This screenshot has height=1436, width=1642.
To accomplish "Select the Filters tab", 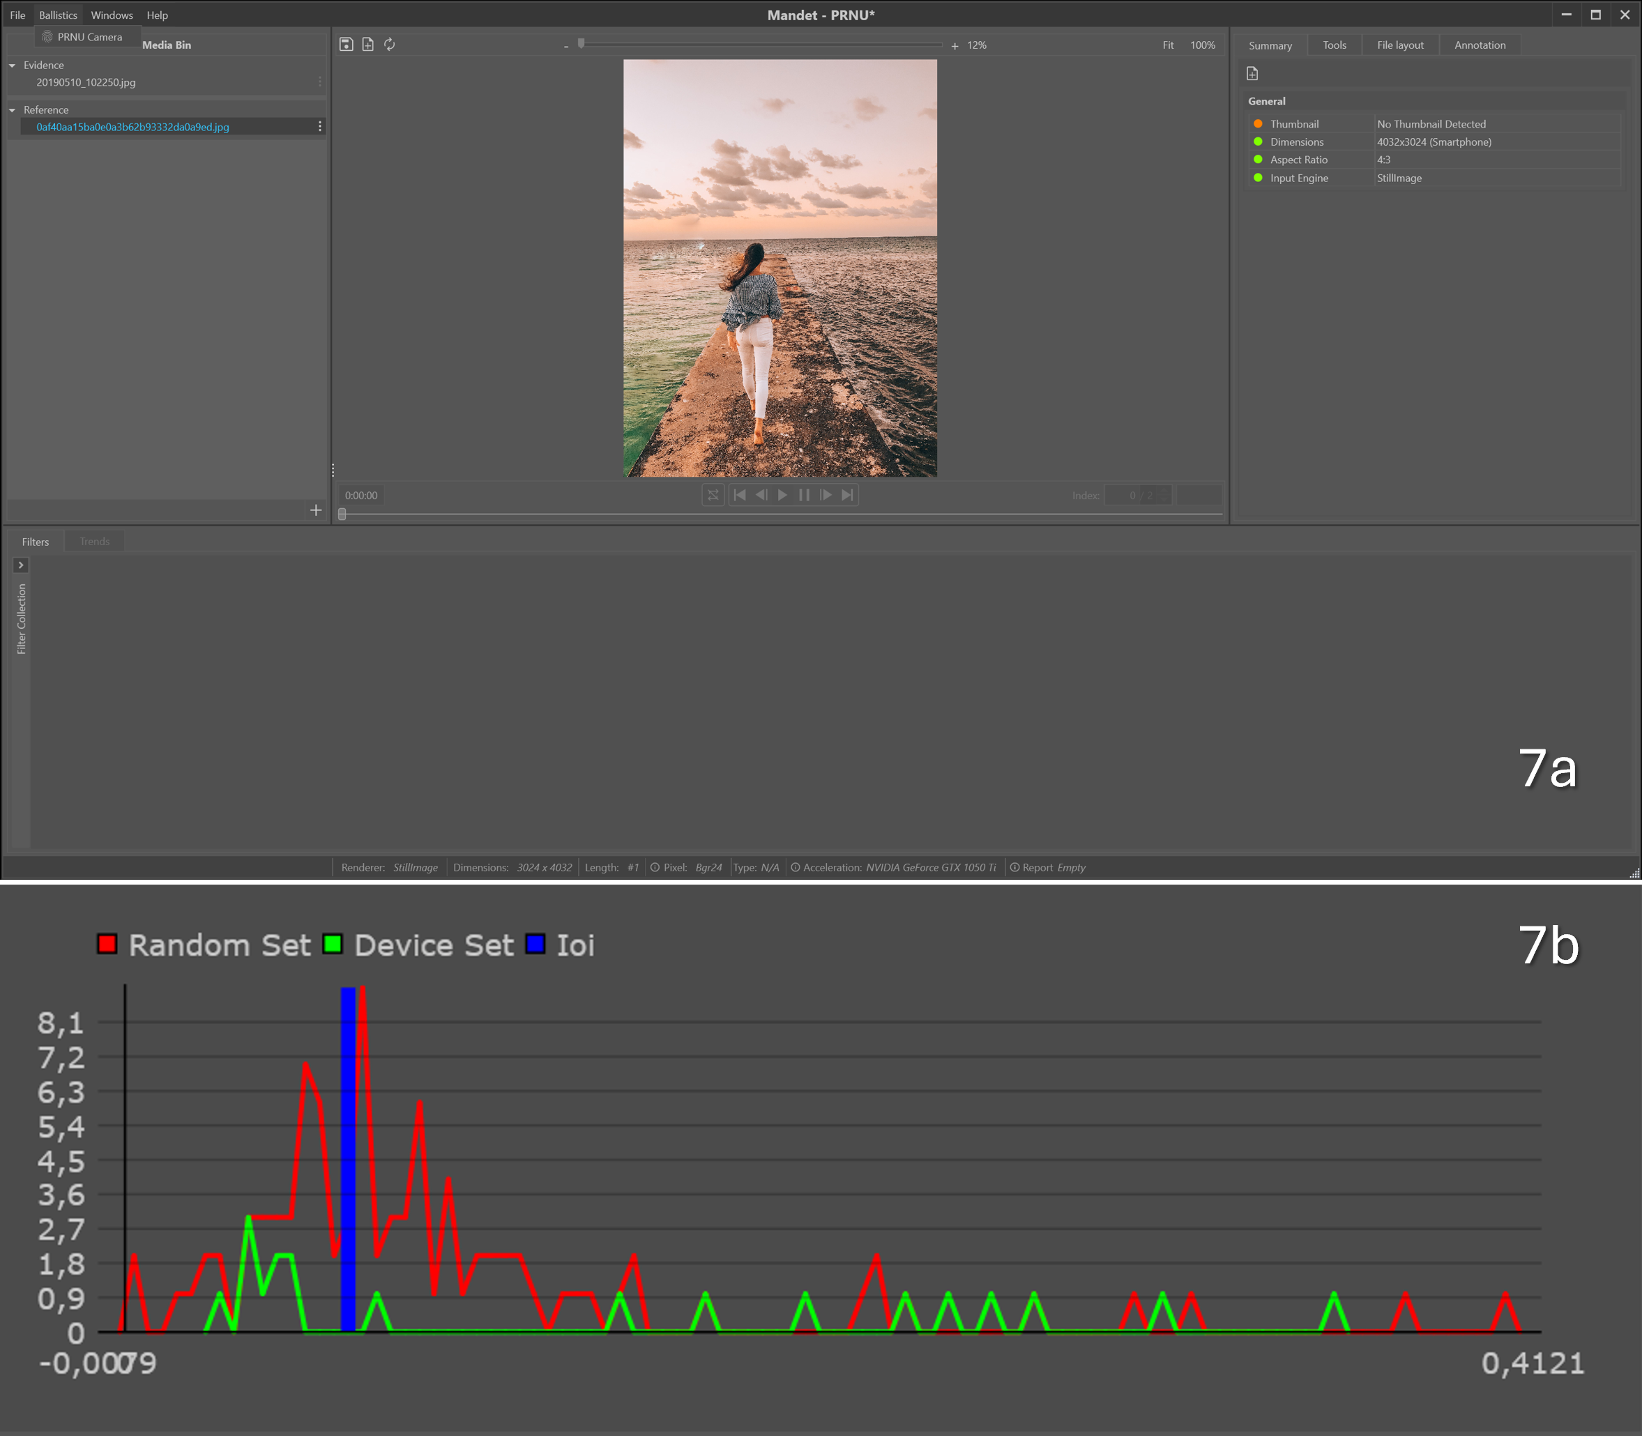I will [36, 542].
